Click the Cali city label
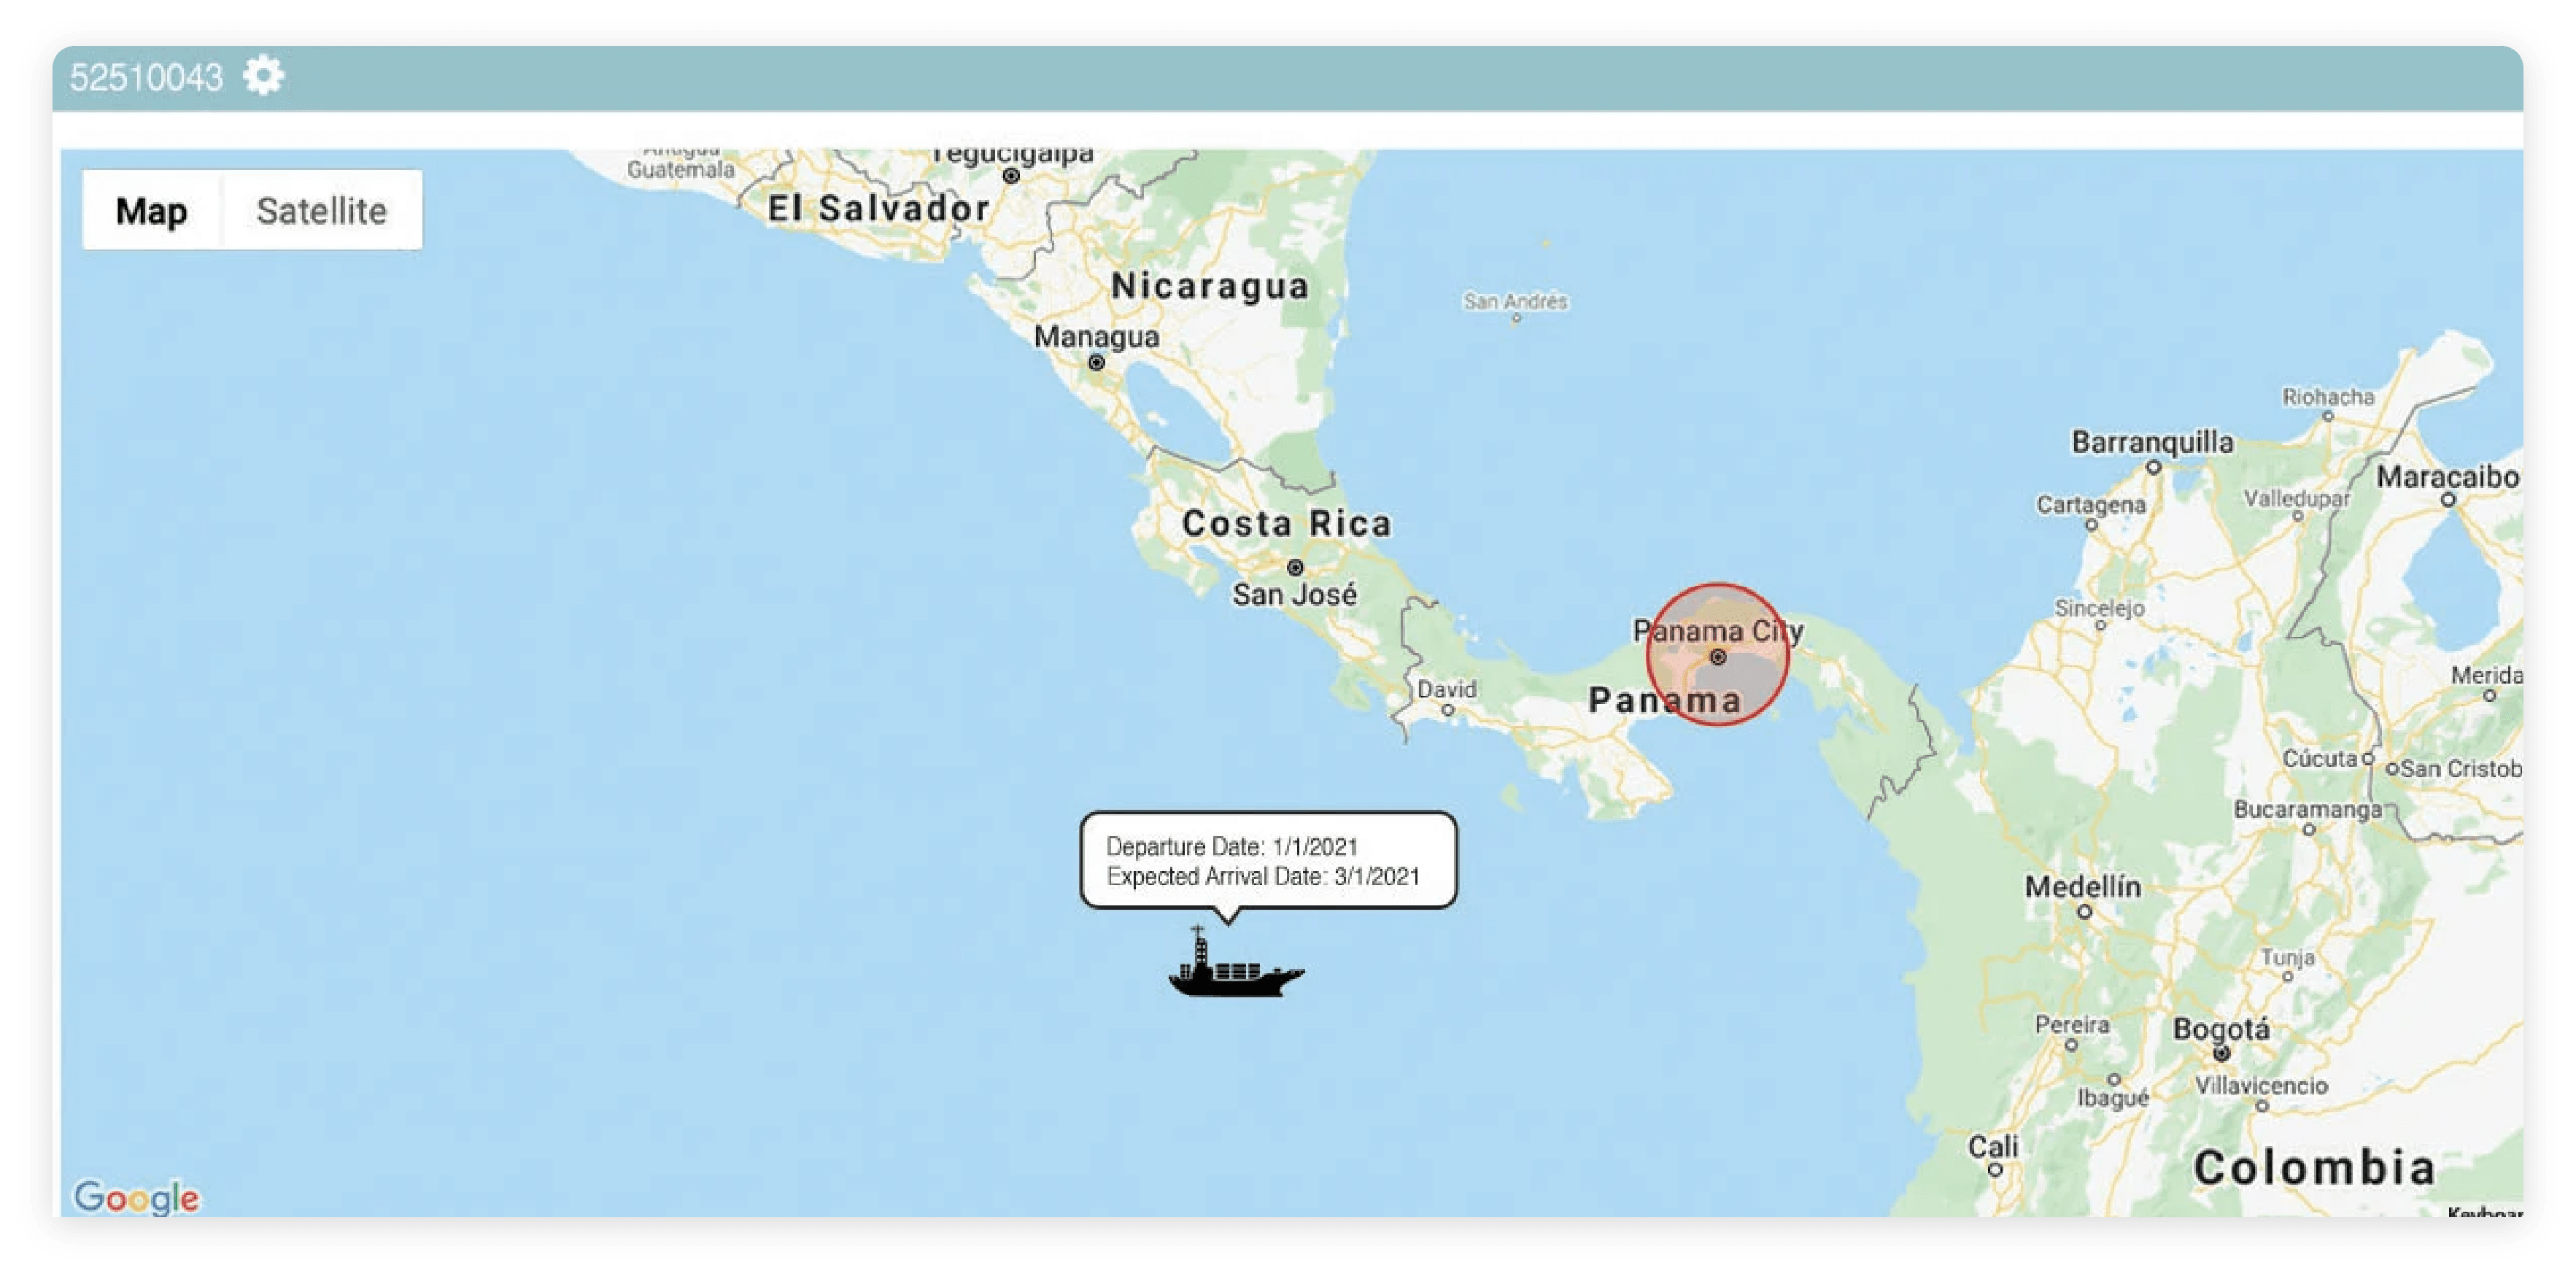 tap(1993, 1146)
